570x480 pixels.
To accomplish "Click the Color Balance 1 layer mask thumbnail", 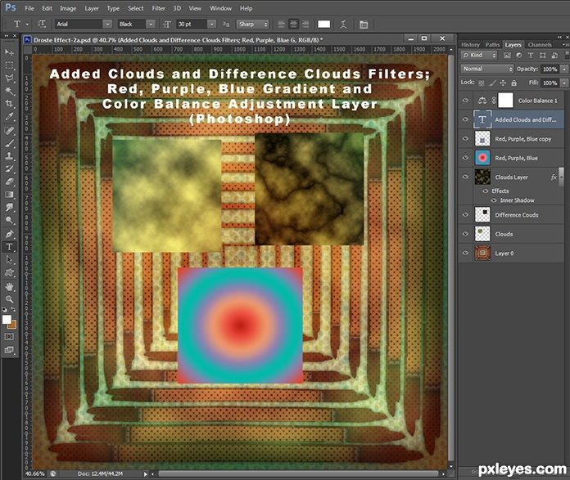I will tap(505, 101).
